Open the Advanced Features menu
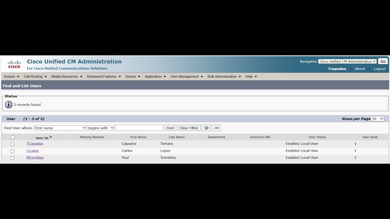The image size is (390, 219). 104,77
